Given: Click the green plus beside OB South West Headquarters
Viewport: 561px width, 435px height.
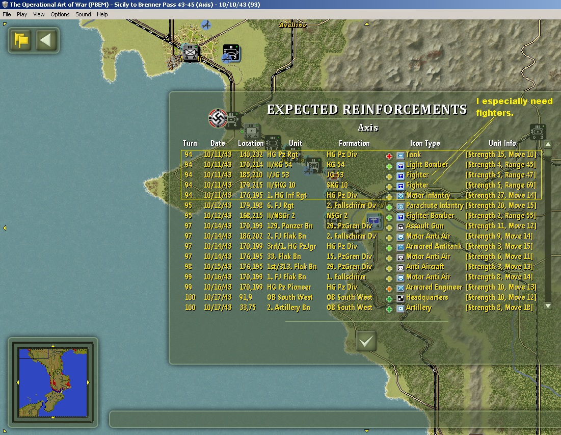Looking at the screenshot, I should 389,299.
